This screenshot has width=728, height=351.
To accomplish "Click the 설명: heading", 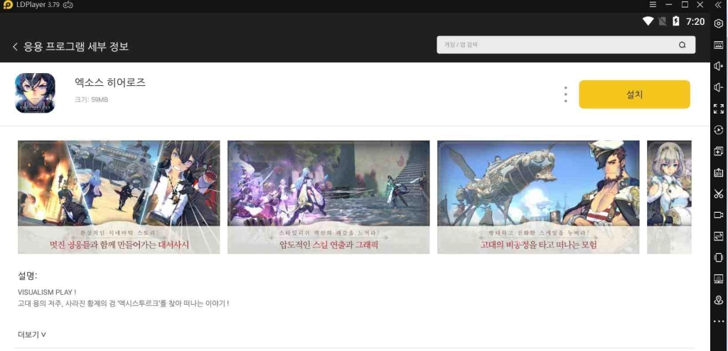I will coord(28,276).
